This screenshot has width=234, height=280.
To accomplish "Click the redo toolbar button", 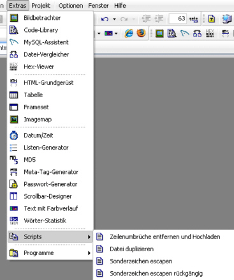I will coord(124,19).
